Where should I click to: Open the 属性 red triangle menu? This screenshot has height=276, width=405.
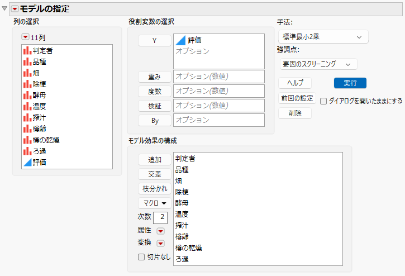click(160, 231)
